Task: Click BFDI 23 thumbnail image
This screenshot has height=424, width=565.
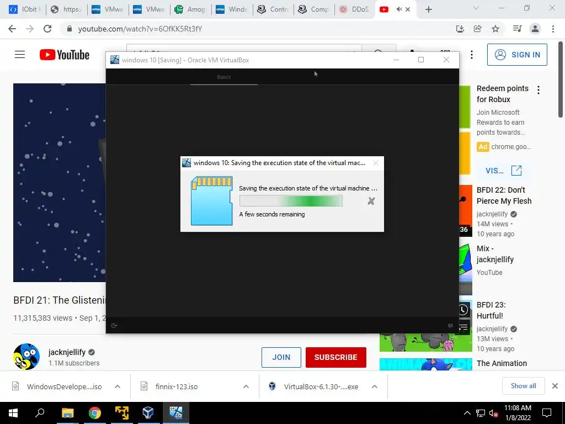Action: (x=425, y=342)
